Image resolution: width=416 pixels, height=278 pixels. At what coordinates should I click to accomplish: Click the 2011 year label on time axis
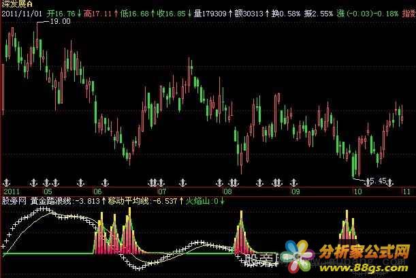(12, 191)
